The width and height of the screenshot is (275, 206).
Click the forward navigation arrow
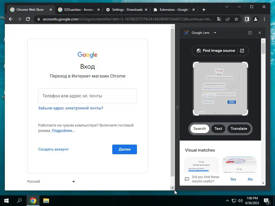click(19, 19)
